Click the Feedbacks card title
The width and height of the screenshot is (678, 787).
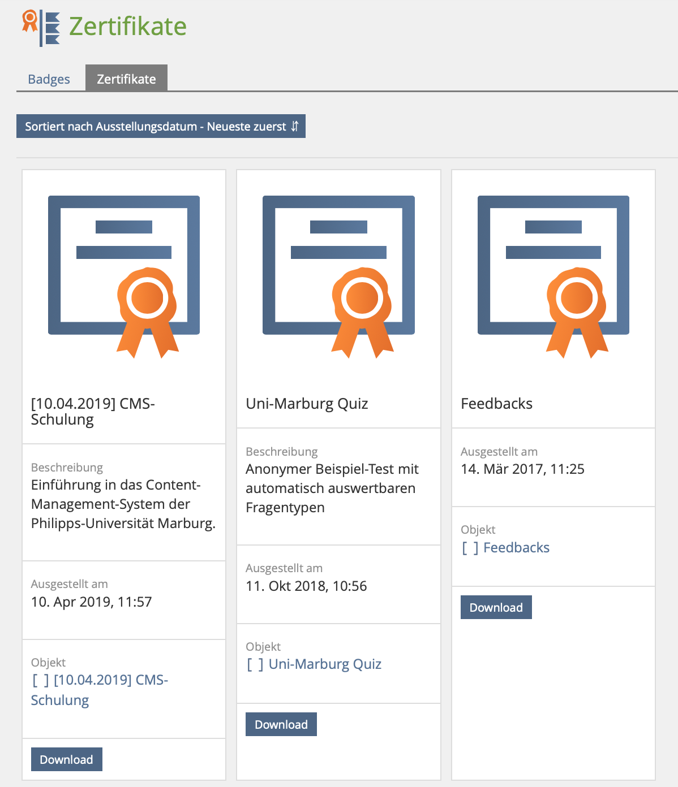tap(496, 404)
